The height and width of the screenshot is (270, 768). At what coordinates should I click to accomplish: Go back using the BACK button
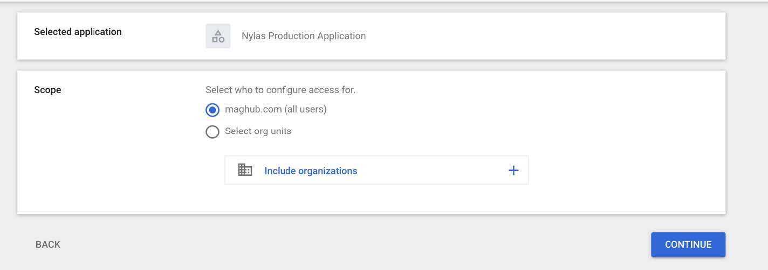[x=48, y=245]
